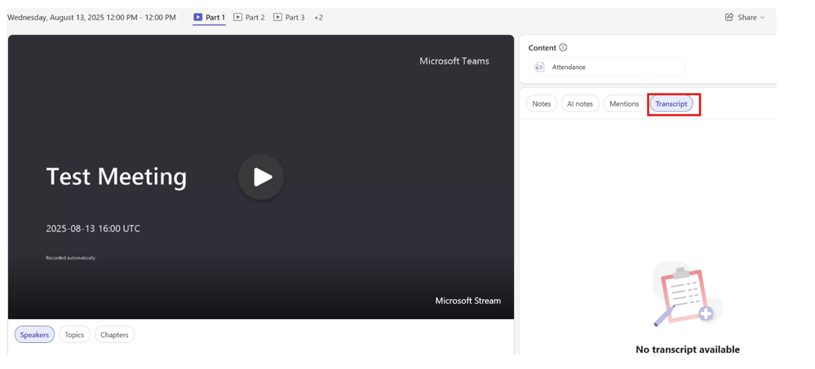View the Mentions tab

(624, 103)
